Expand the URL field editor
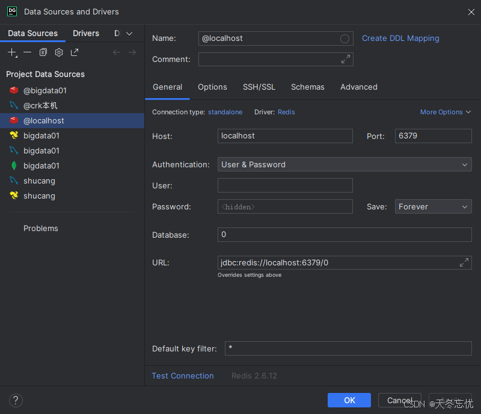Image resolution: width=481 pixels, height=414 pixels. click(464, 262)
